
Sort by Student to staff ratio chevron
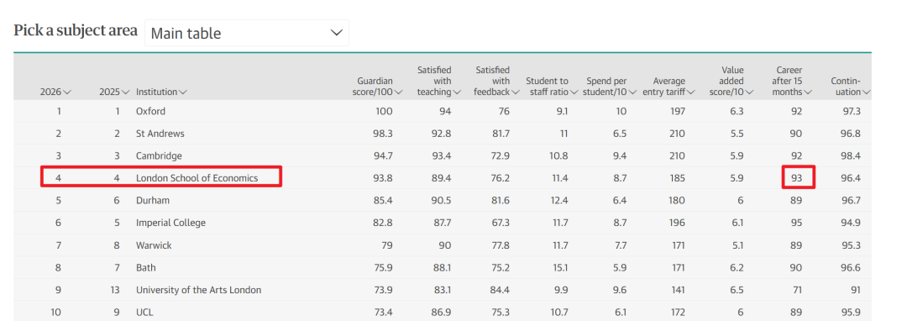(x=574, y=92)
